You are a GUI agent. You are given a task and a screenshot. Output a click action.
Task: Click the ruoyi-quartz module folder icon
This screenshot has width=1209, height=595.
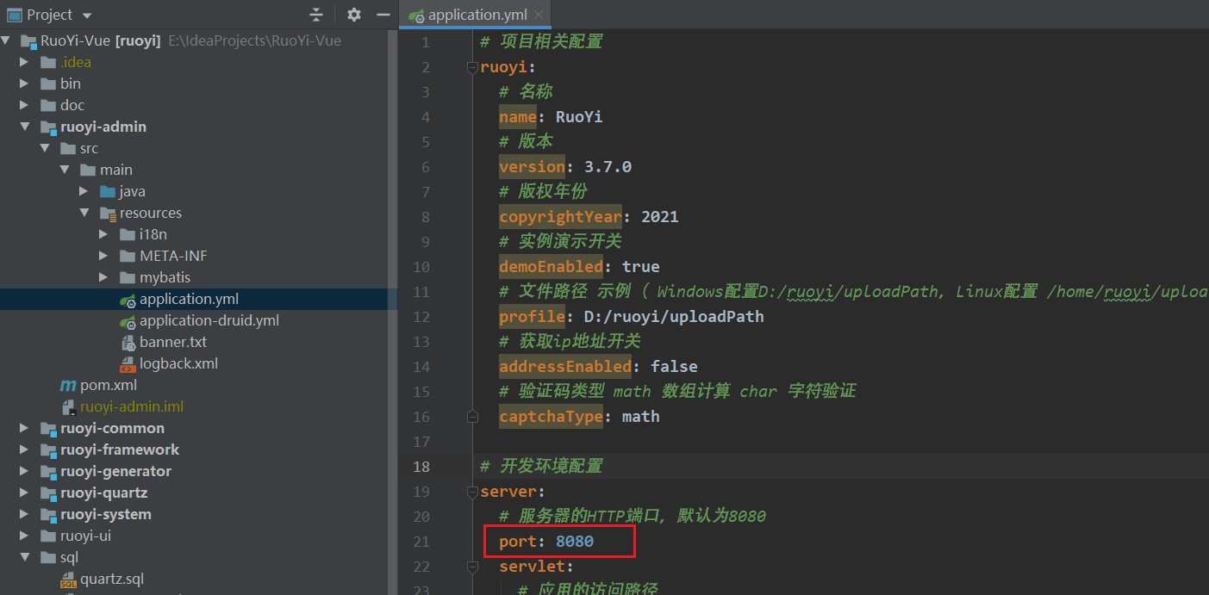click(x=48, y=493)
